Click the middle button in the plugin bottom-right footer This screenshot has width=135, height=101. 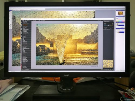(106, 70)
